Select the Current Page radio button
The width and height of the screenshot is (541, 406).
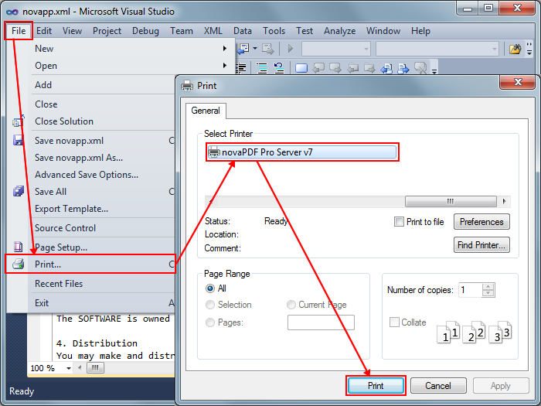291,305
